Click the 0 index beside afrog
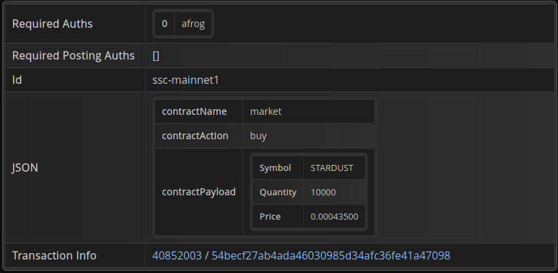The width and height of the screenshot is (558, 273). [165, 24]
